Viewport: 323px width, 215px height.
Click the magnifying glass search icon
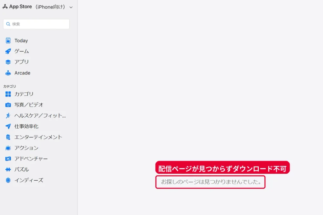(x=8, y=24)
